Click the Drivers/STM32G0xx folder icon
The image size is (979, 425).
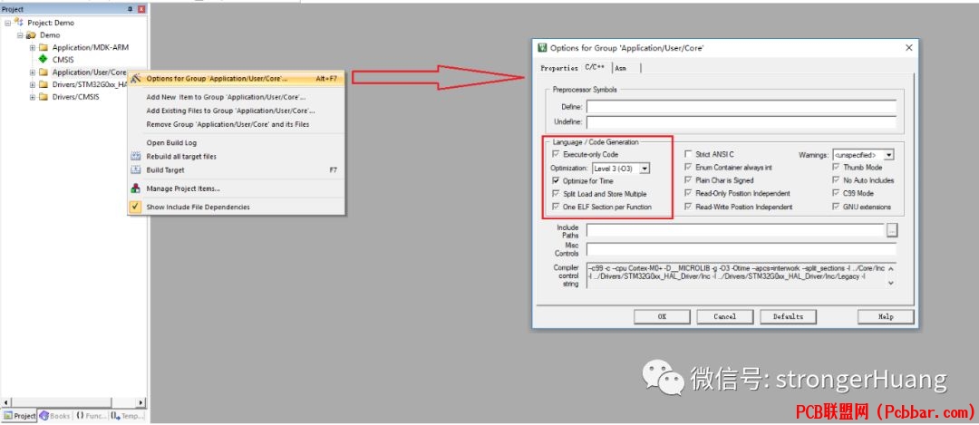44,84
